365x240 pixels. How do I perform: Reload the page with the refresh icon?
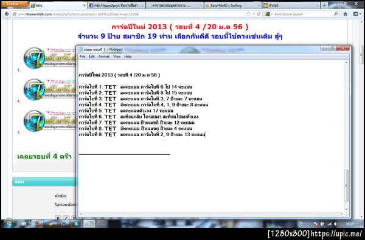coord(259,14)
